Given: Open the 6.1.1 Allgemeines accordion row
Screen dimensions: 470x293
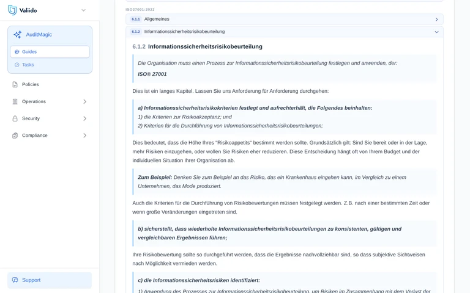Looking at the screenshot, I should (x=284, y=19).
